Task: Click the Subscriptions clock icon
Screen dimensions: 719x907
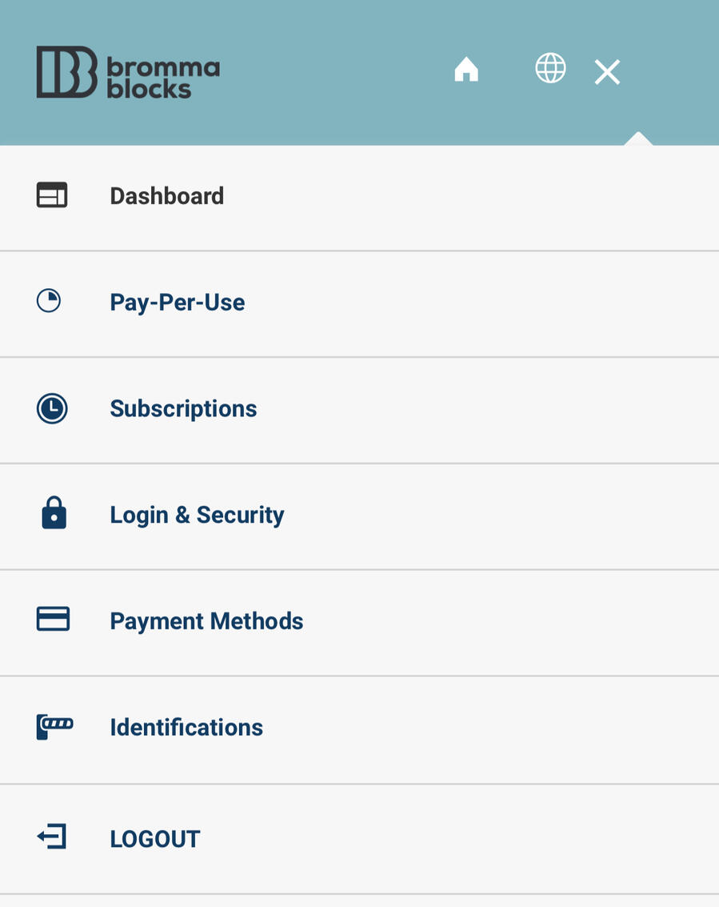Action: pos(52,408)
